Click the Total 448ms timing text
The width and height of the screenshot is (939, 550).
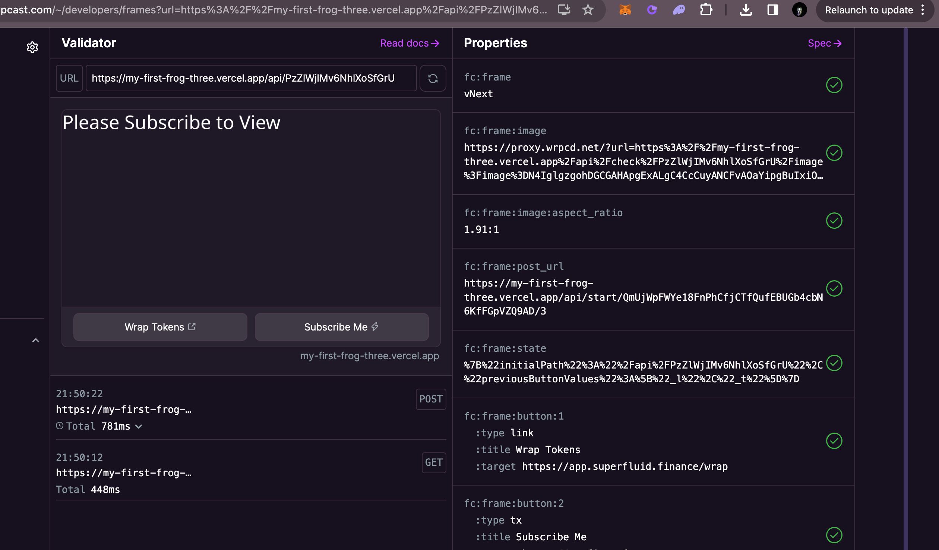[x=88, y=490]
